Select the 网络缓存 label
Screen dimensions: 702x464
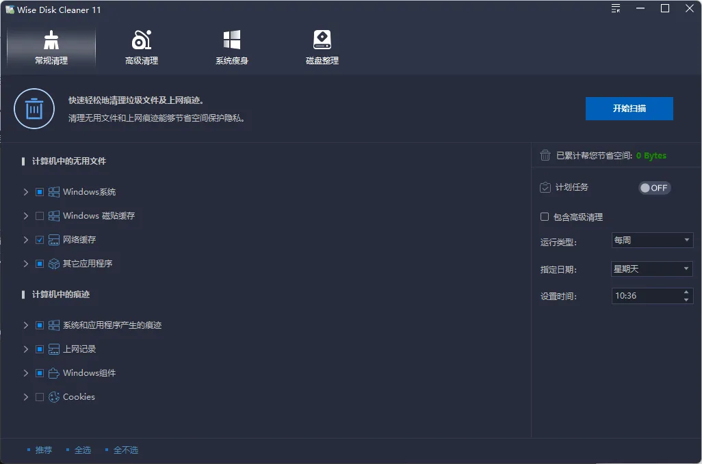[x=79, y=240]
